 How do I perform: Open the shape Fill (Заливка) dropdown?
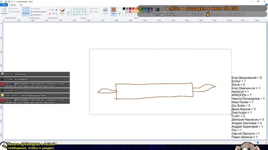click(95, 12)
